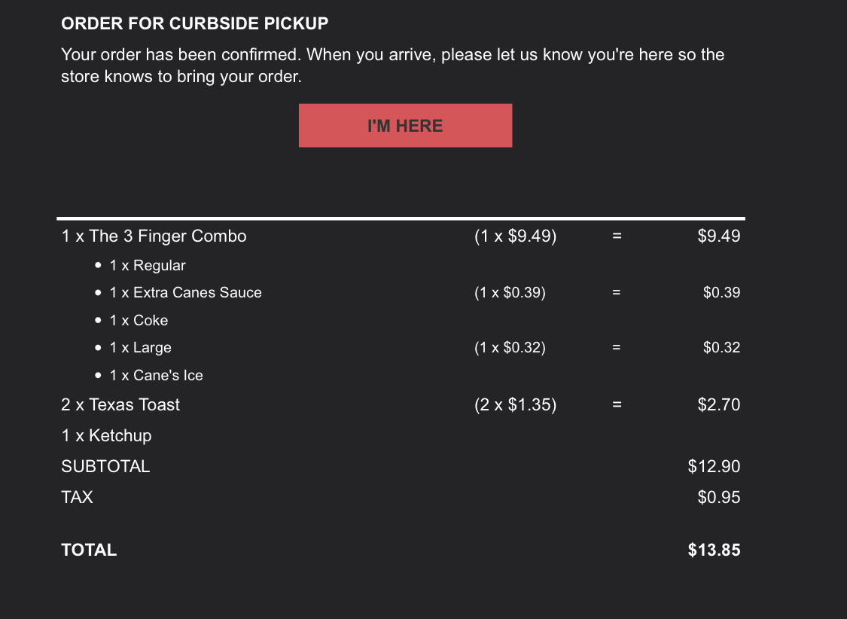Click the I'M HERE button

point(405,126)
